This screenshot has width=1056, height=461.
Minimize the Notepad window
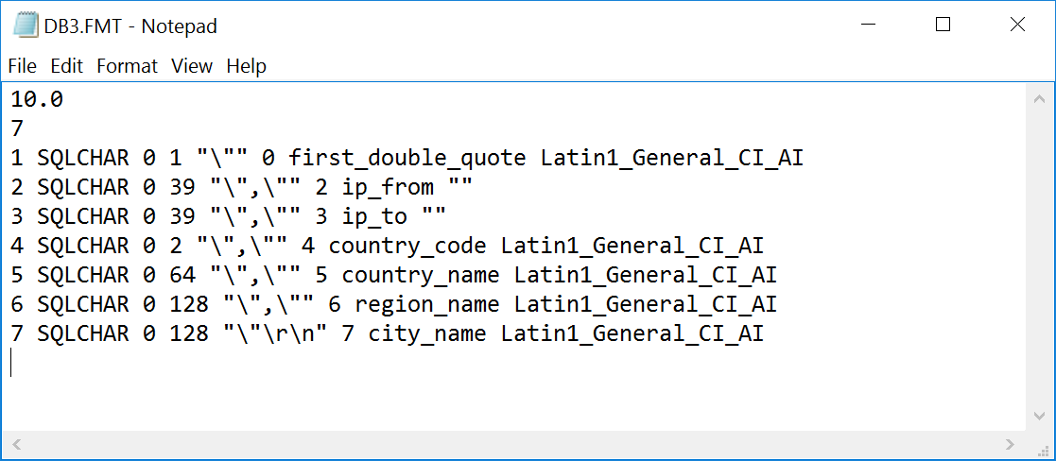(x=868, y=26)
